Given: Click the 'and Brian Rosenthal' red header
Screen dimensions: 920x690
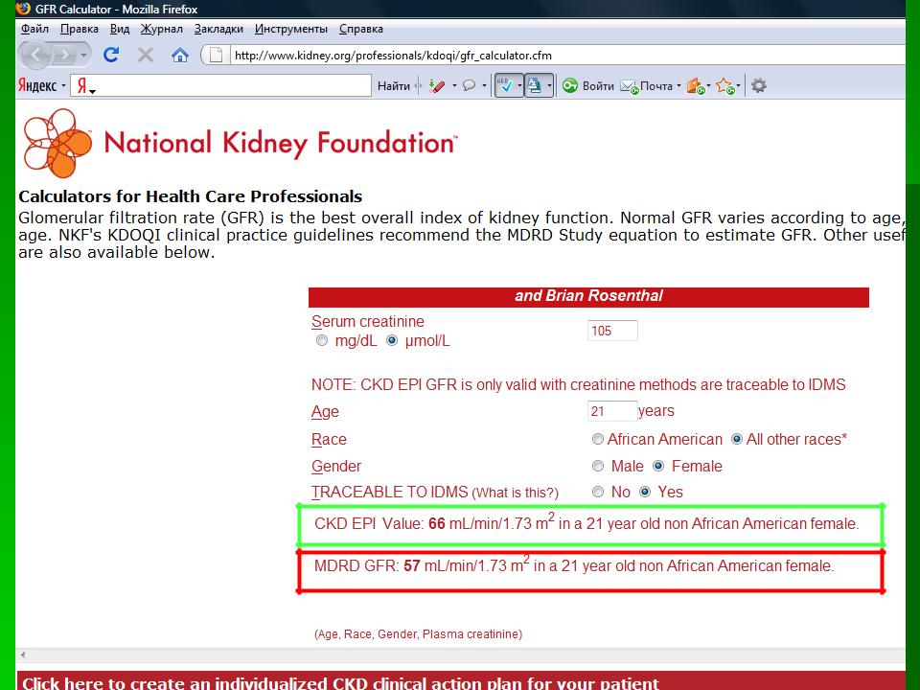Looking at the screenshot, I should pyautogui.click(x=588, y=296).
